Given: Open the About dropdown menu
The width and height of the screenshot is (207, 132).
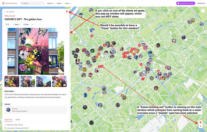Looking at the screenshot, I should (59, 3).
